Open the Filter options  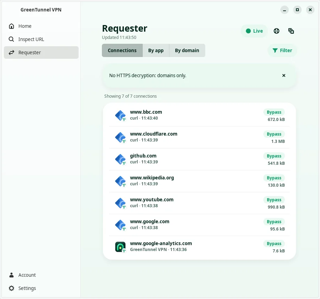coord(282,50)
